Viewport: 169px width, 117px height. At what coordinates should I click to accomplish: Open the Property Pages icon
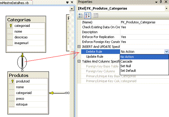[96, 15]
